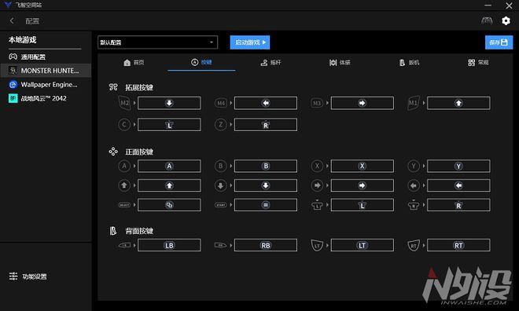Click the left stick press source icon
The image size is (519, 311).
[x=317, y=205]
